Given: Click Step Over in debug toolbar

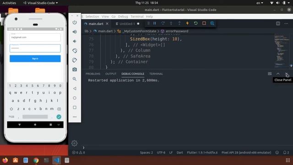Looking at the screenshot, I should (x=163, y=23).
